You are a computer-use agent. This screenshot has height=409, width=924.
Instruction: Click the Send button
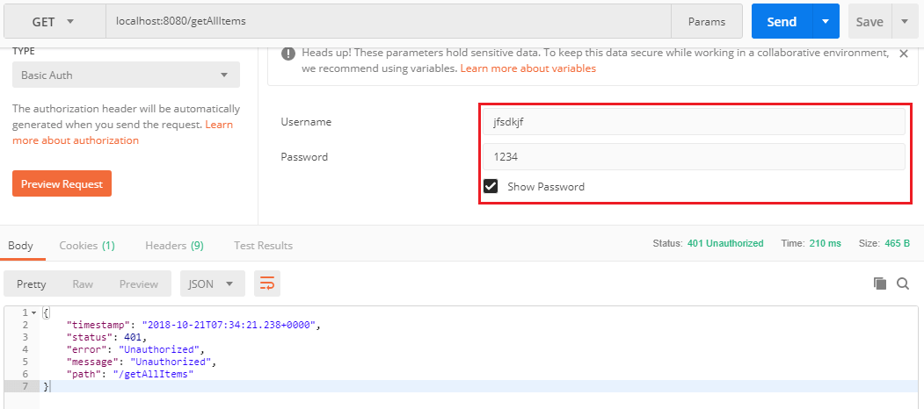[781, 21]
